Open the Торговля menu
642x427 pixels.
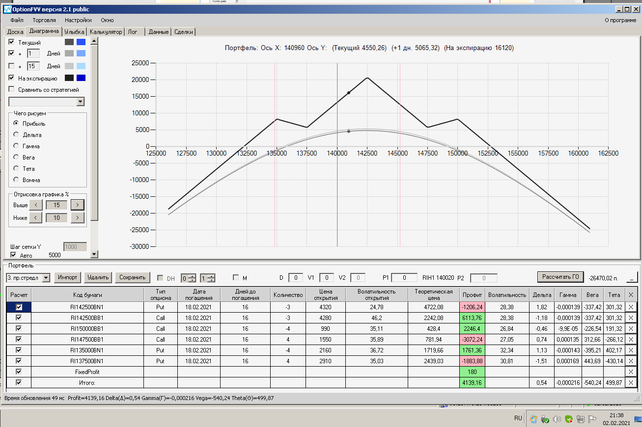(44, 20)
